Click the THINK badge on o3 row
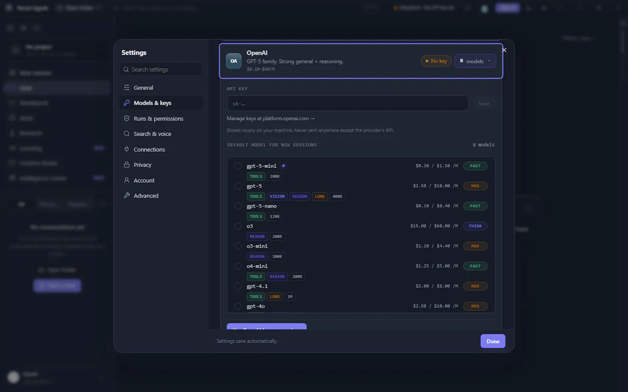The width and height of the screenshot is (628, 392). coord(475,226)
